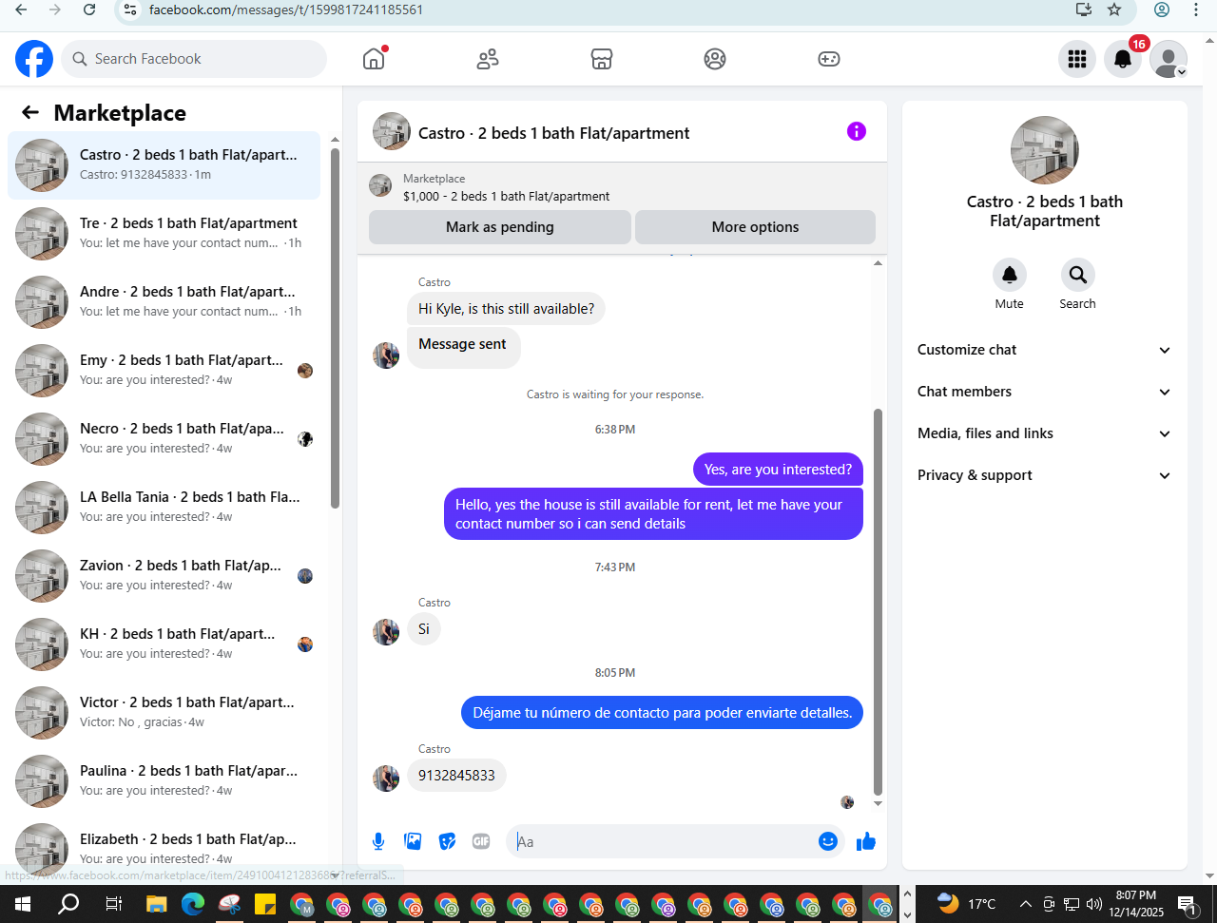Mark the listing as pending
1217x923 pixels.
point(500,227)
